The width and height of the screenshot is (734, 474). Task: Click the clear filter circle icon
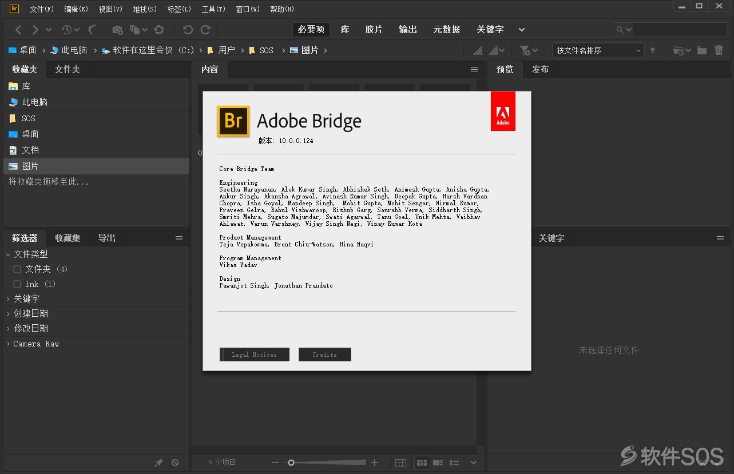point(175,463)
